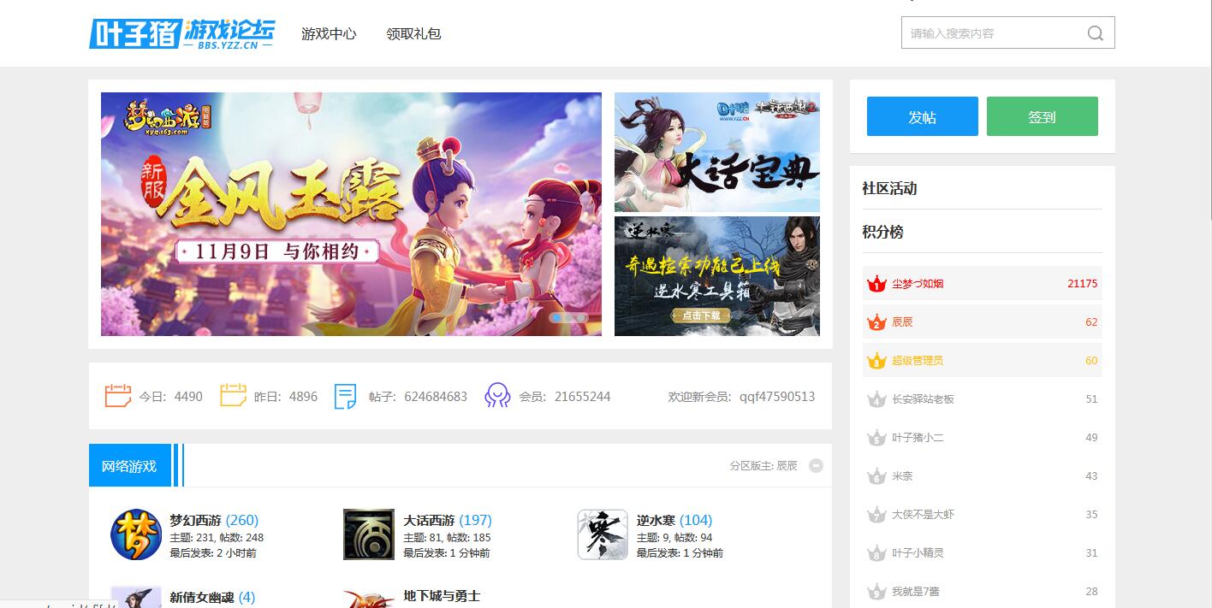
Task: Open the 领取礼包 menu item
Action: [413, 34]
